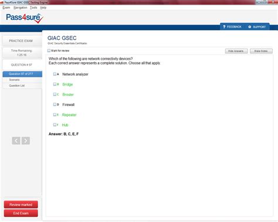
Task: Select Question 97 of 277 tab
Action: tap(22, 74)
